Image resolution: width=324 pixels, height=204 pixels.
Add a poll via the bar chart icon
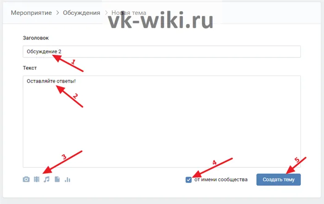pos(68,179)
